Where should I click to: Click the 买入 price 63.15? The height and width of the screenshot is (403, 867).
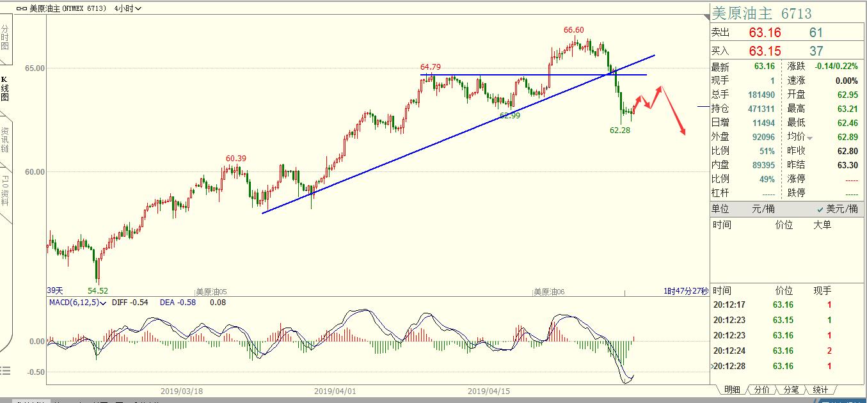(765, 51)
